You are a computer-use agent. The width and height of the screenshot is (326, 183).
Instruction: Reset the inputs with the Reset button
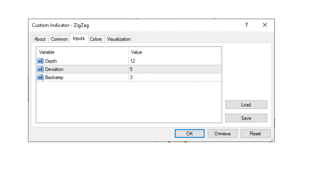coord(255,133)
